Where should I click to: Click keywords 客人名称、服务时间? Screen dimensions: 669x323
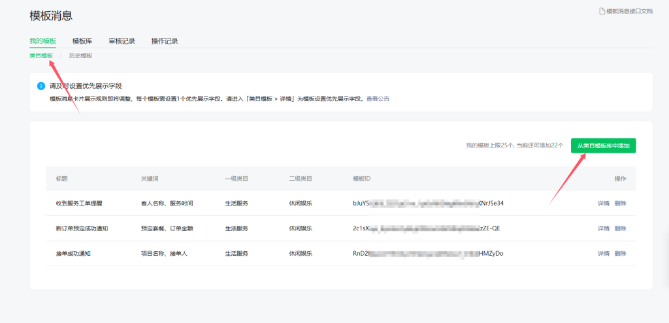click(x=167, y=203)
